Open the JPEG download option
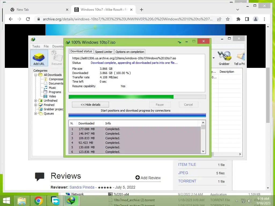 (183, 173)
